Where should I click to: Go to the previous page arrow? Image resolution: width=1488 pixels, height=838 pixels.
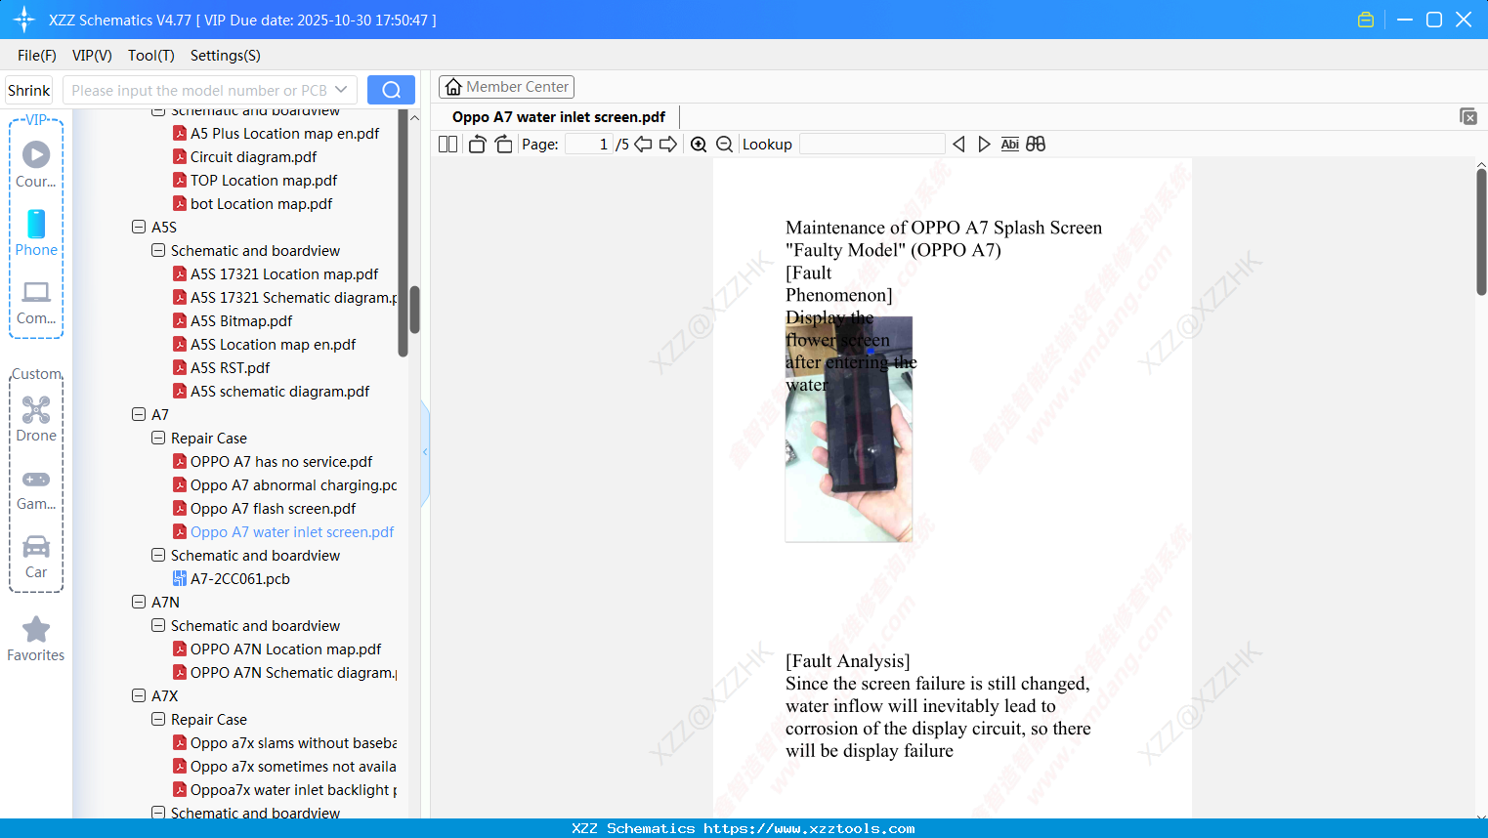(x=643, y=145)
